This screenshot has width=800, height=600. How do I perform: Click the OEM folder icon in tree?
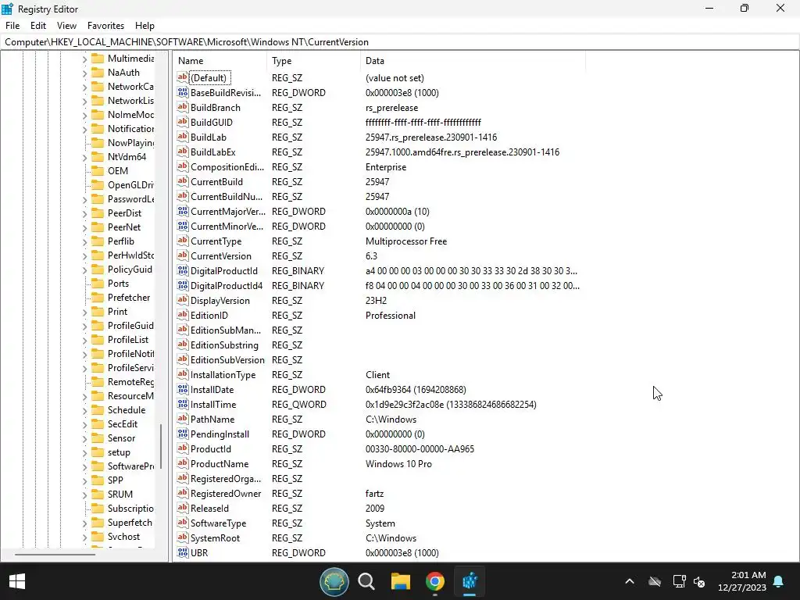point(98,171)
